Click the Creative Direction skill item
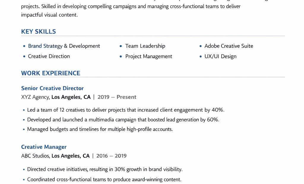Viewport: 304px width, 184px height. point(49,56)
